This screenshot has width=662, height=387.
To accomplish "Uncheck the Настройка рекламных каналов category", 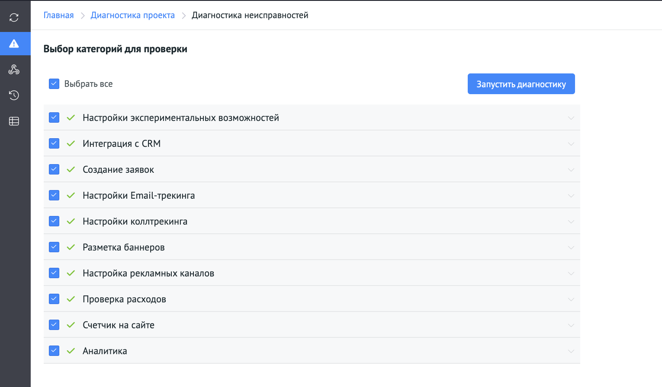I will [x=54, y=273].
